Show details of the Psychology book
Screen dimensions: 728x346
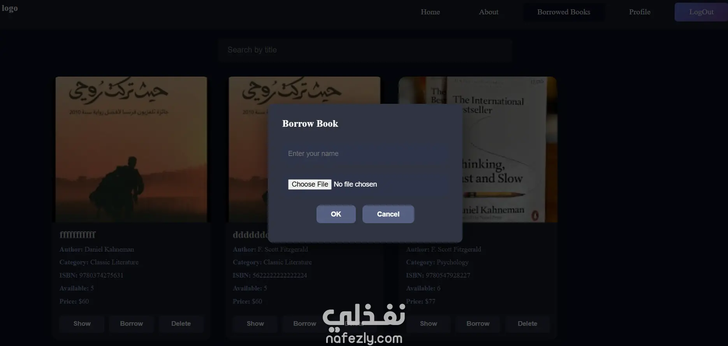click(x=429, y=323)
